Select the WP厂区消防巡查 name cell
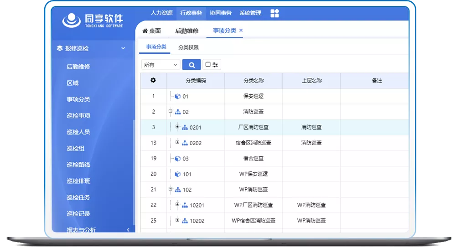This screenshot has height=249, width=456. tap(253, 205)
